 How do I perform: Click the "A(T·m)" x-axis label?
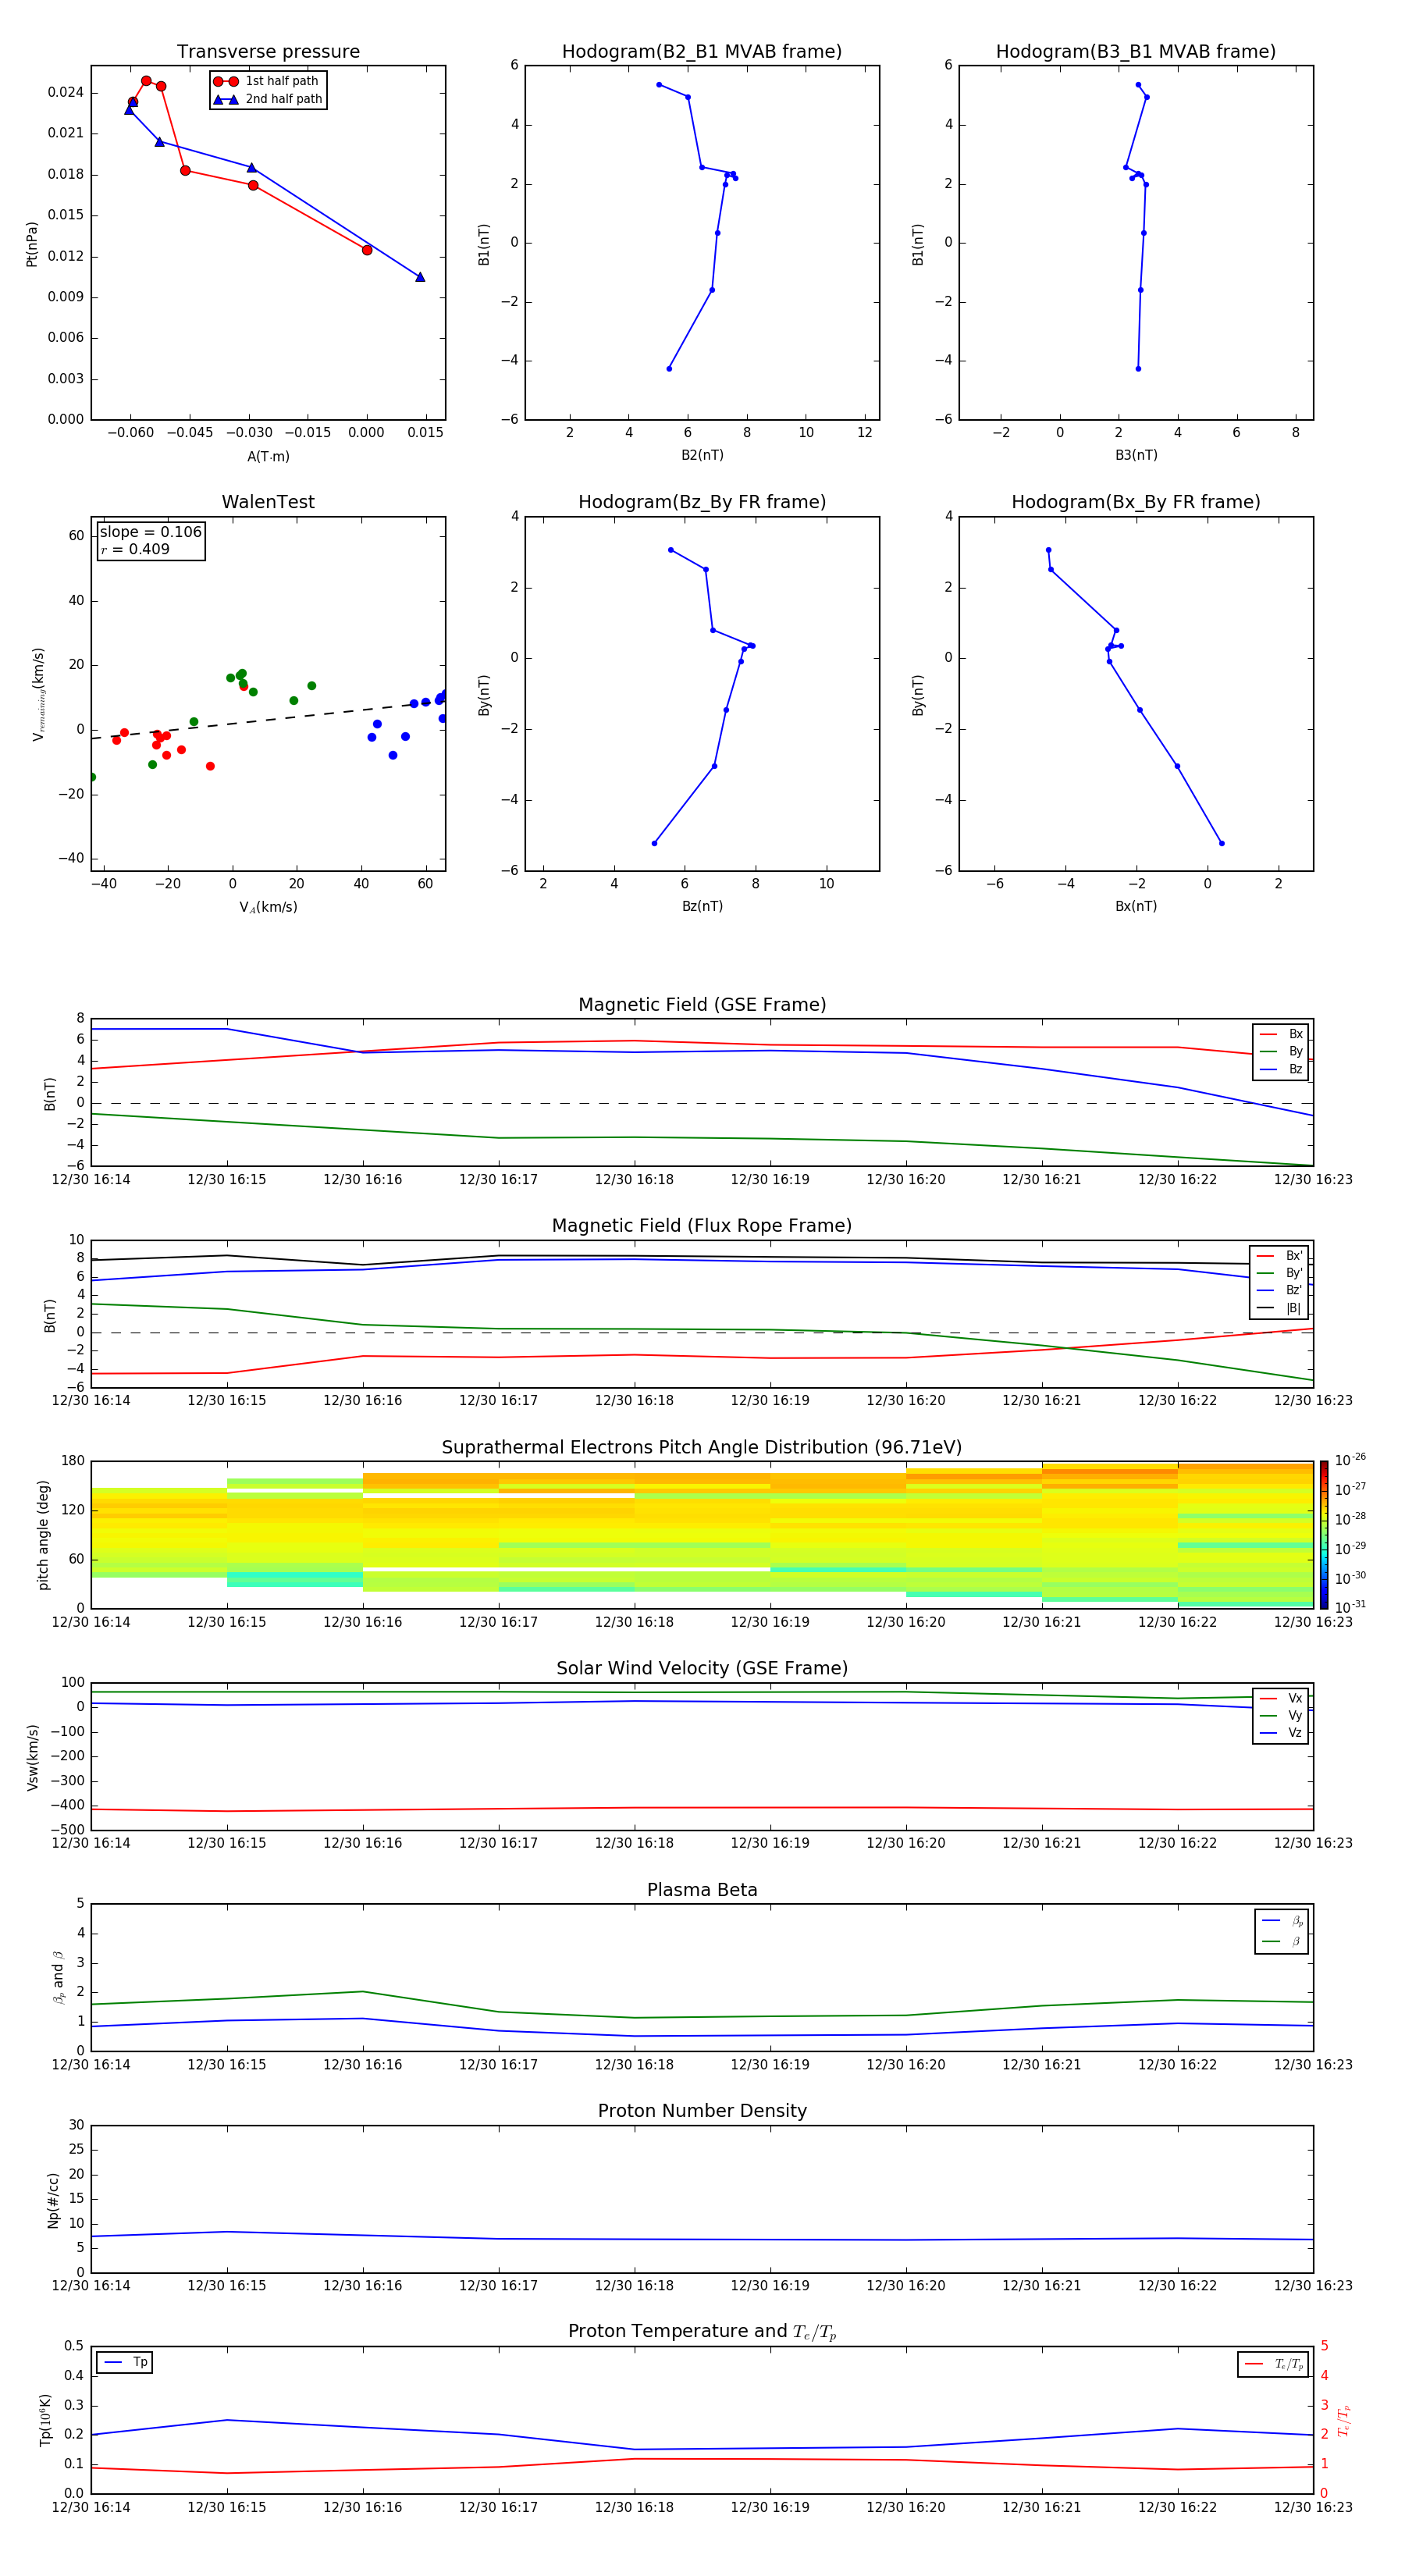pos(268,457)
